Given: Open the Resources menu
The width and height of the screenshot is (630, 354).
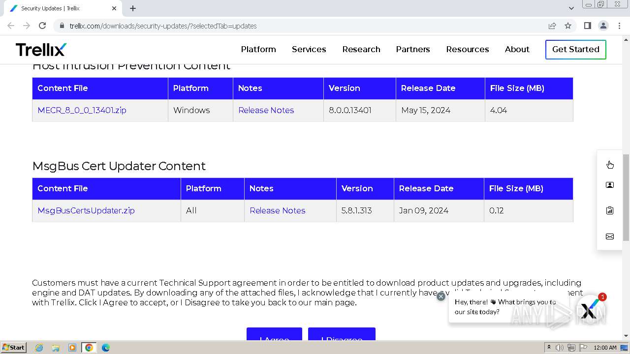Looking at the screenshot, I should pos(468,49).
